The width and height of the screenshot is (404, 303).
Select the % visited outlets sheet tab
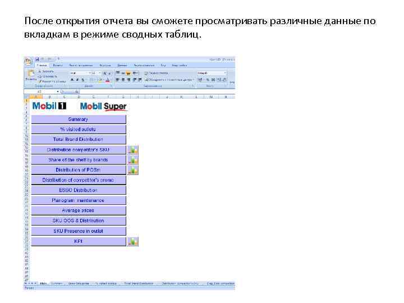106,283
